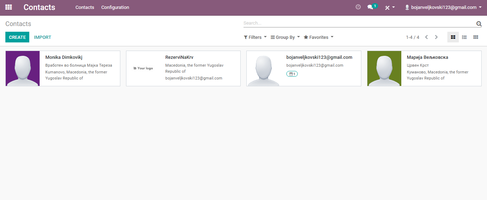The width and height of the screenshot is (487, 200).
Task: Click the Create button
Action: pos(17,37)
